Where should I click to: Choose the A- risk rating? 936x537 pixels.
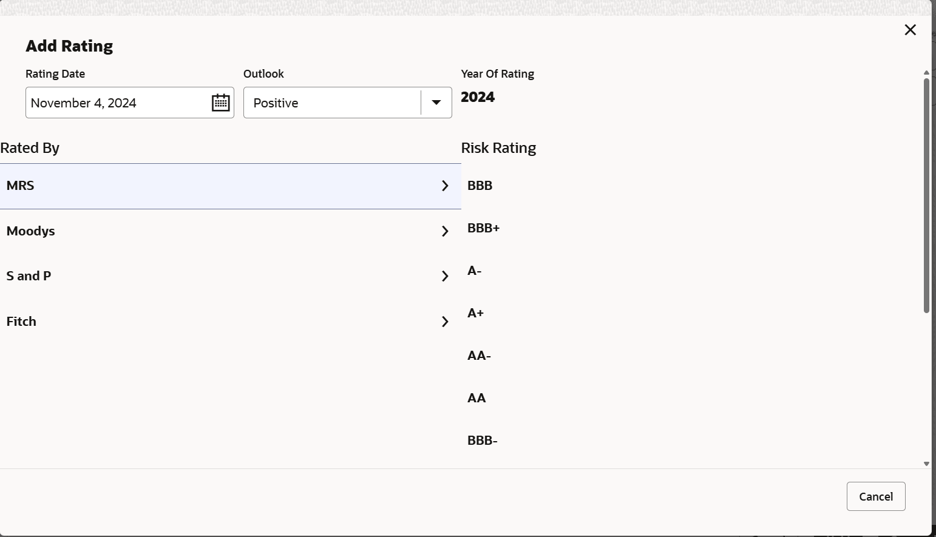[475, 271]
